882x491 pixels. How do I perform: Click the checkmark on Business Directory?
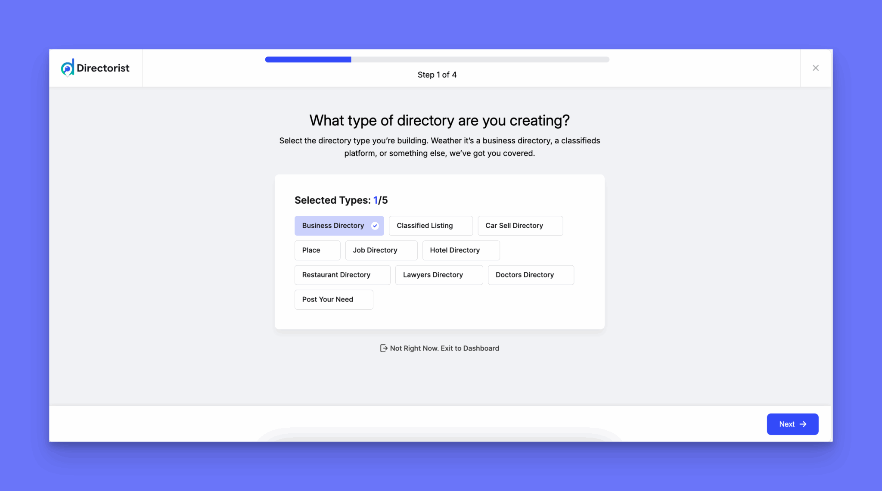[x=375, y=226]
